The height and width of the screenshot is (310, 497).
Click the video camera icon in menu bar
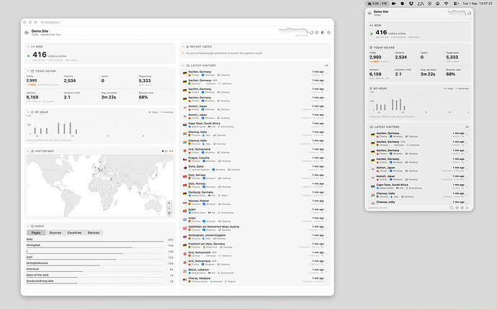pyautogui.click(x=394, y=4)
